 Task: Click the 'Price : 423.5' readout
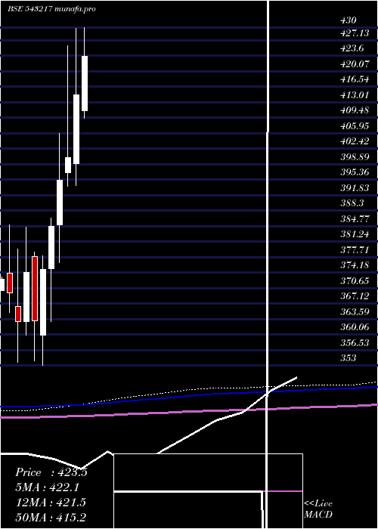coord(51,472)
